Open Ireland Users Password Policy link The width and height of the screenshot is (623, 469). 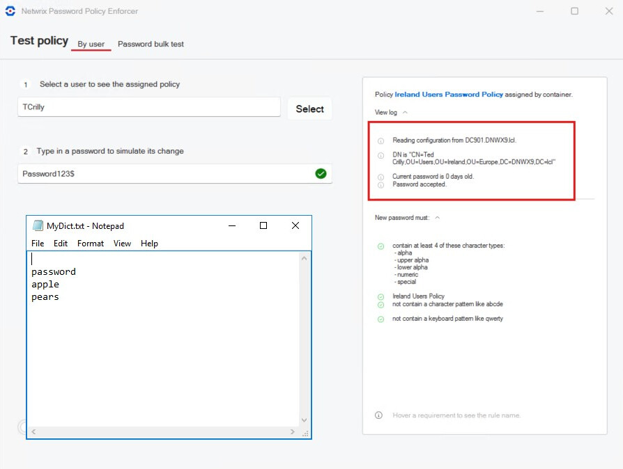pyautogui.click(x=448, y=94)
